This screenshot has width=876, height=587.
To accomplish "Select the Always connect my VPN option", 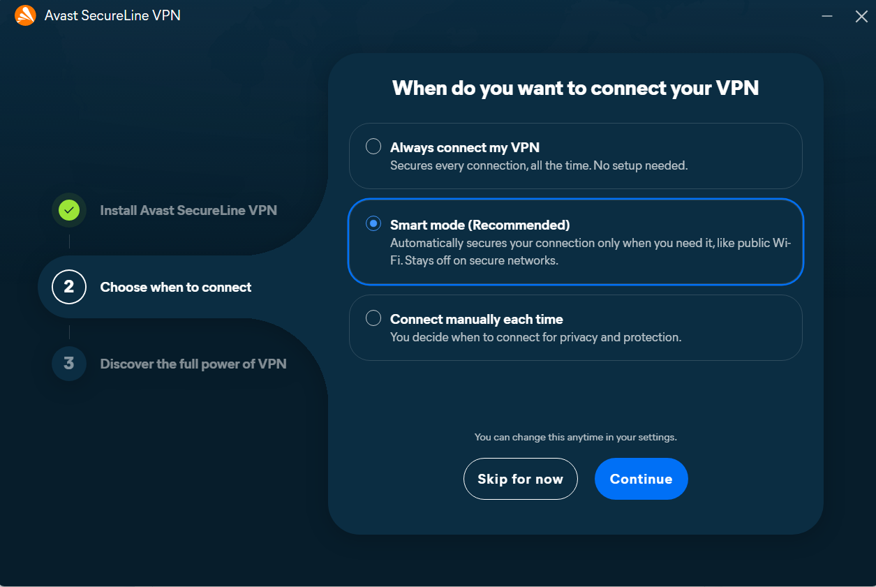I will point(373,146).
